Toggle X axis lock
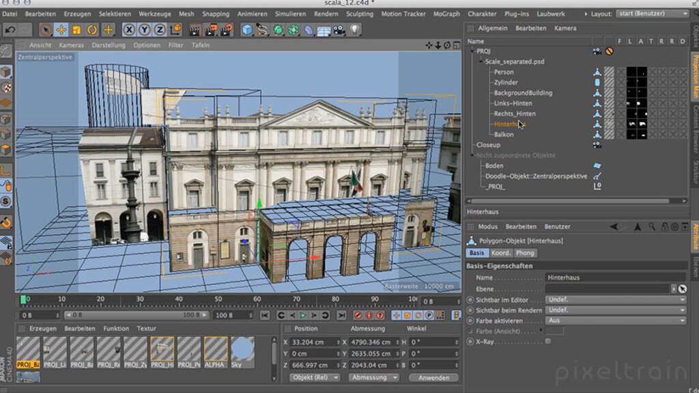Viewport: 699px width, 393px height. coord(129,30)
